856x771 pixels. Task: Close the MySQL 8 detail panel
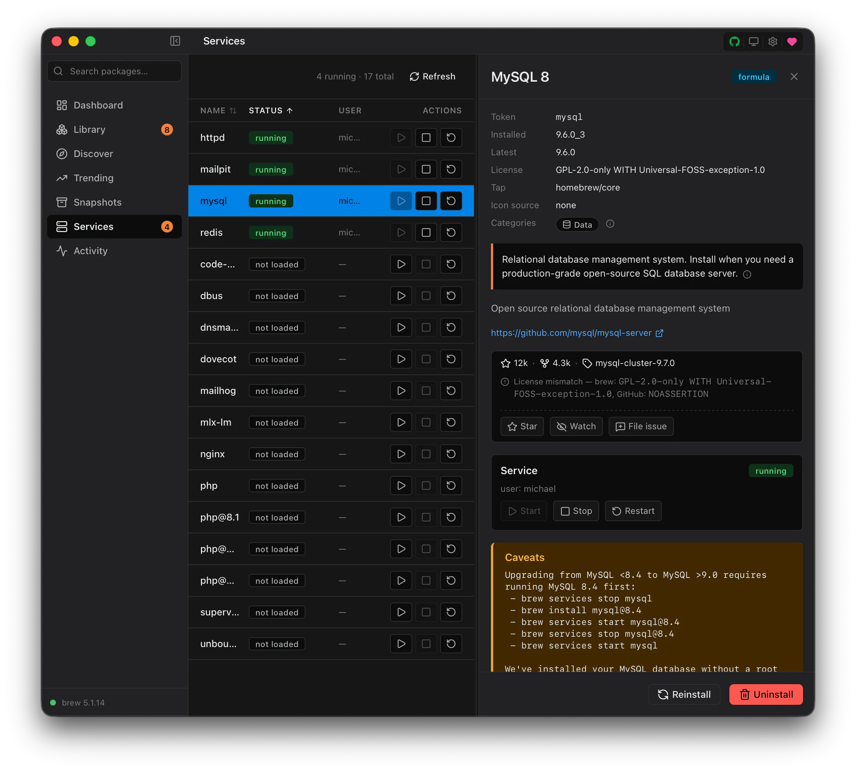(794, 77)
